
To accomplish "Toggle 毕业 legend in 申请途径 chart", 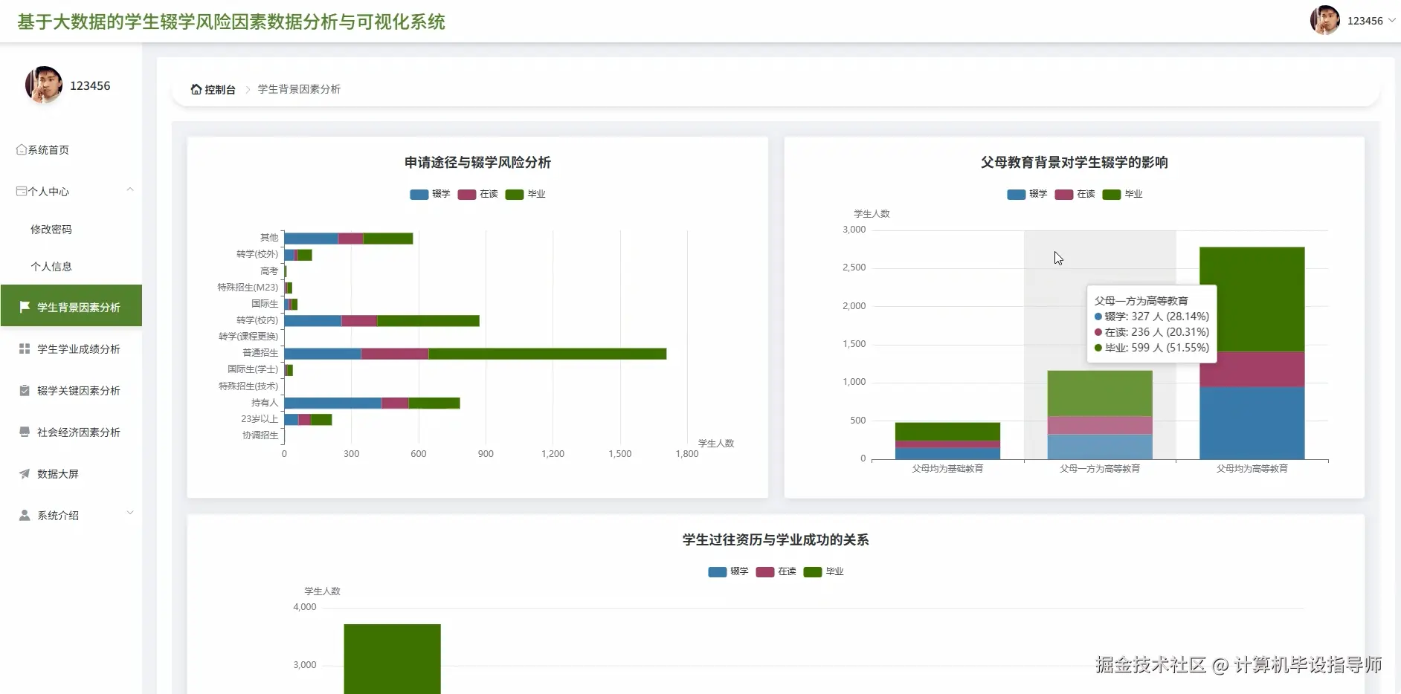I will click(x=526, y=194).
